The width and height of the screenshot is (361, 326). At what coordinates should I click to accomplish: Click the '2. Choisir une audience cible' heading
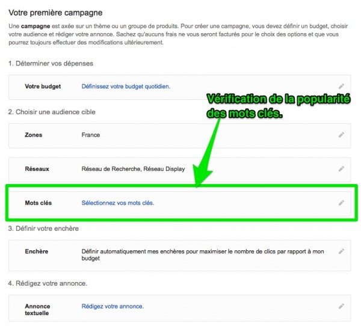52,112
